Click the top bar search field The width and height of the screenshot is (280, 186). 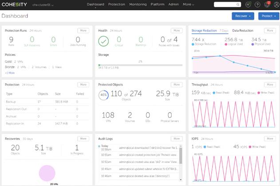click(x=227, y=4)
